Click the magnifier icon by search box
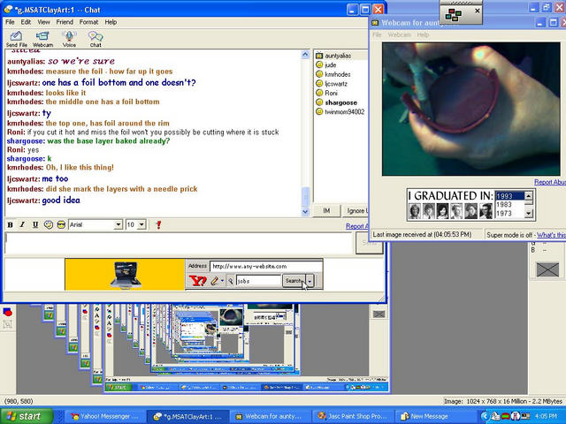The width and height of the screenshot is (566, 424). pos(231,281)
